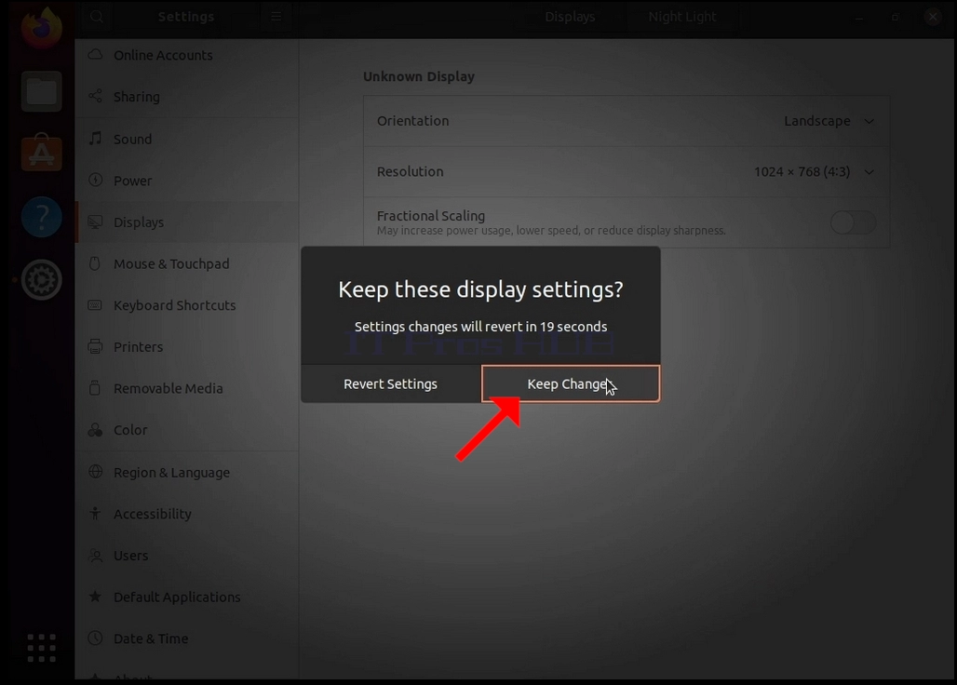
Task: Go to Removable Media settings
Action: click(187, 388)
